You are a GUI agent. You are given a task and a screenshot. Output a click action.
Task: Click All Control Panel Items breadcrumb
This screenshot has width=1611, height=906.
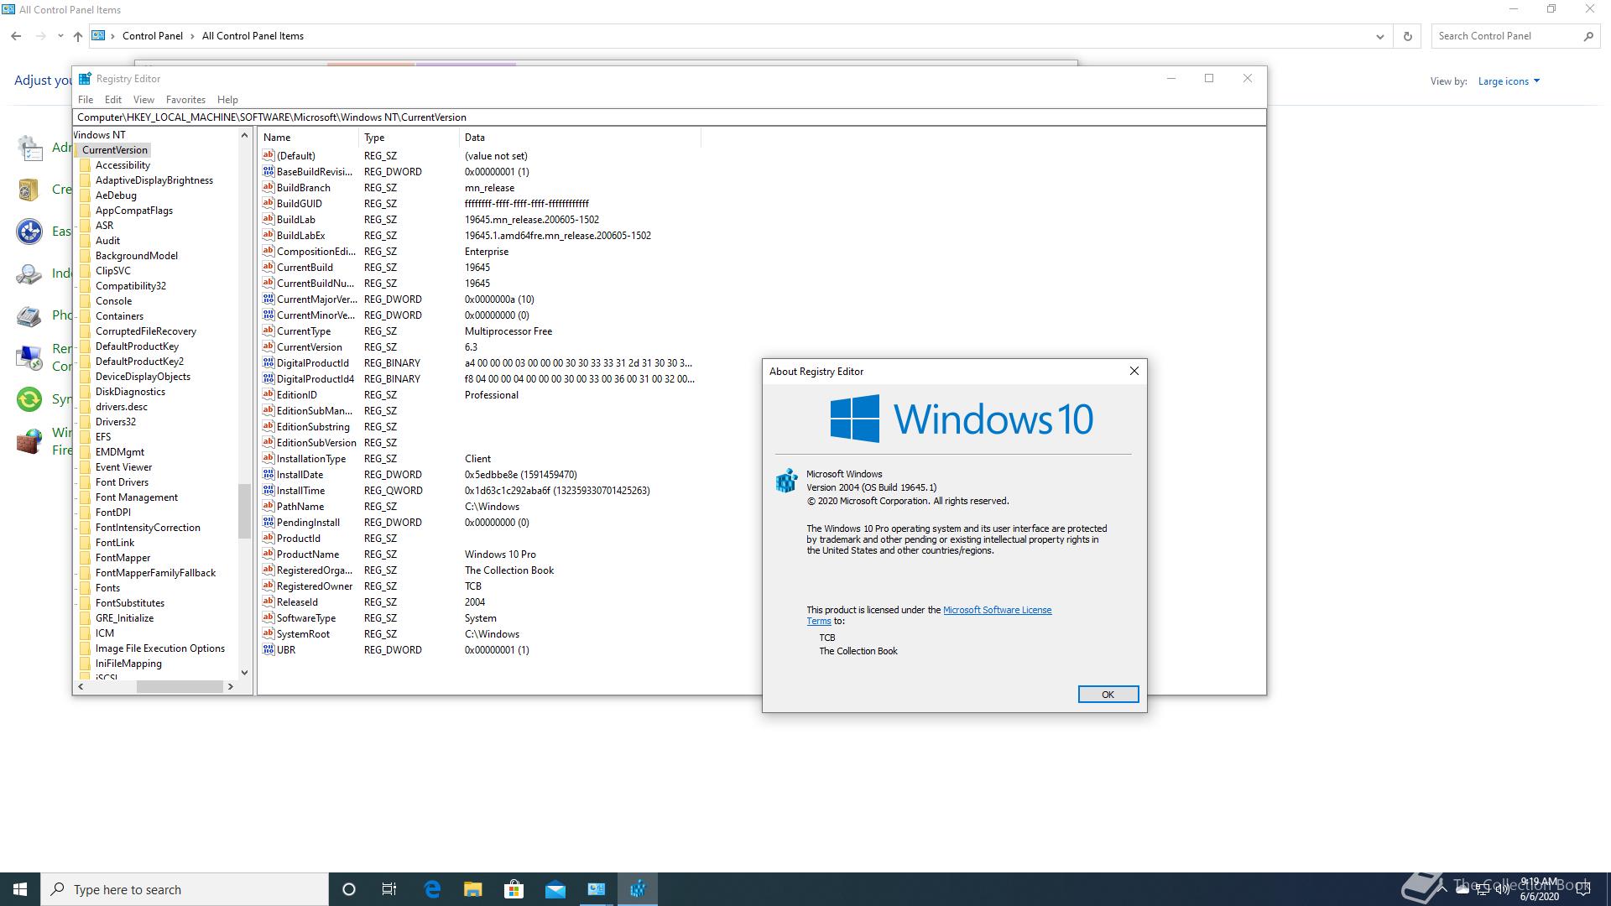pyautogui.click(x=253, y=36)
